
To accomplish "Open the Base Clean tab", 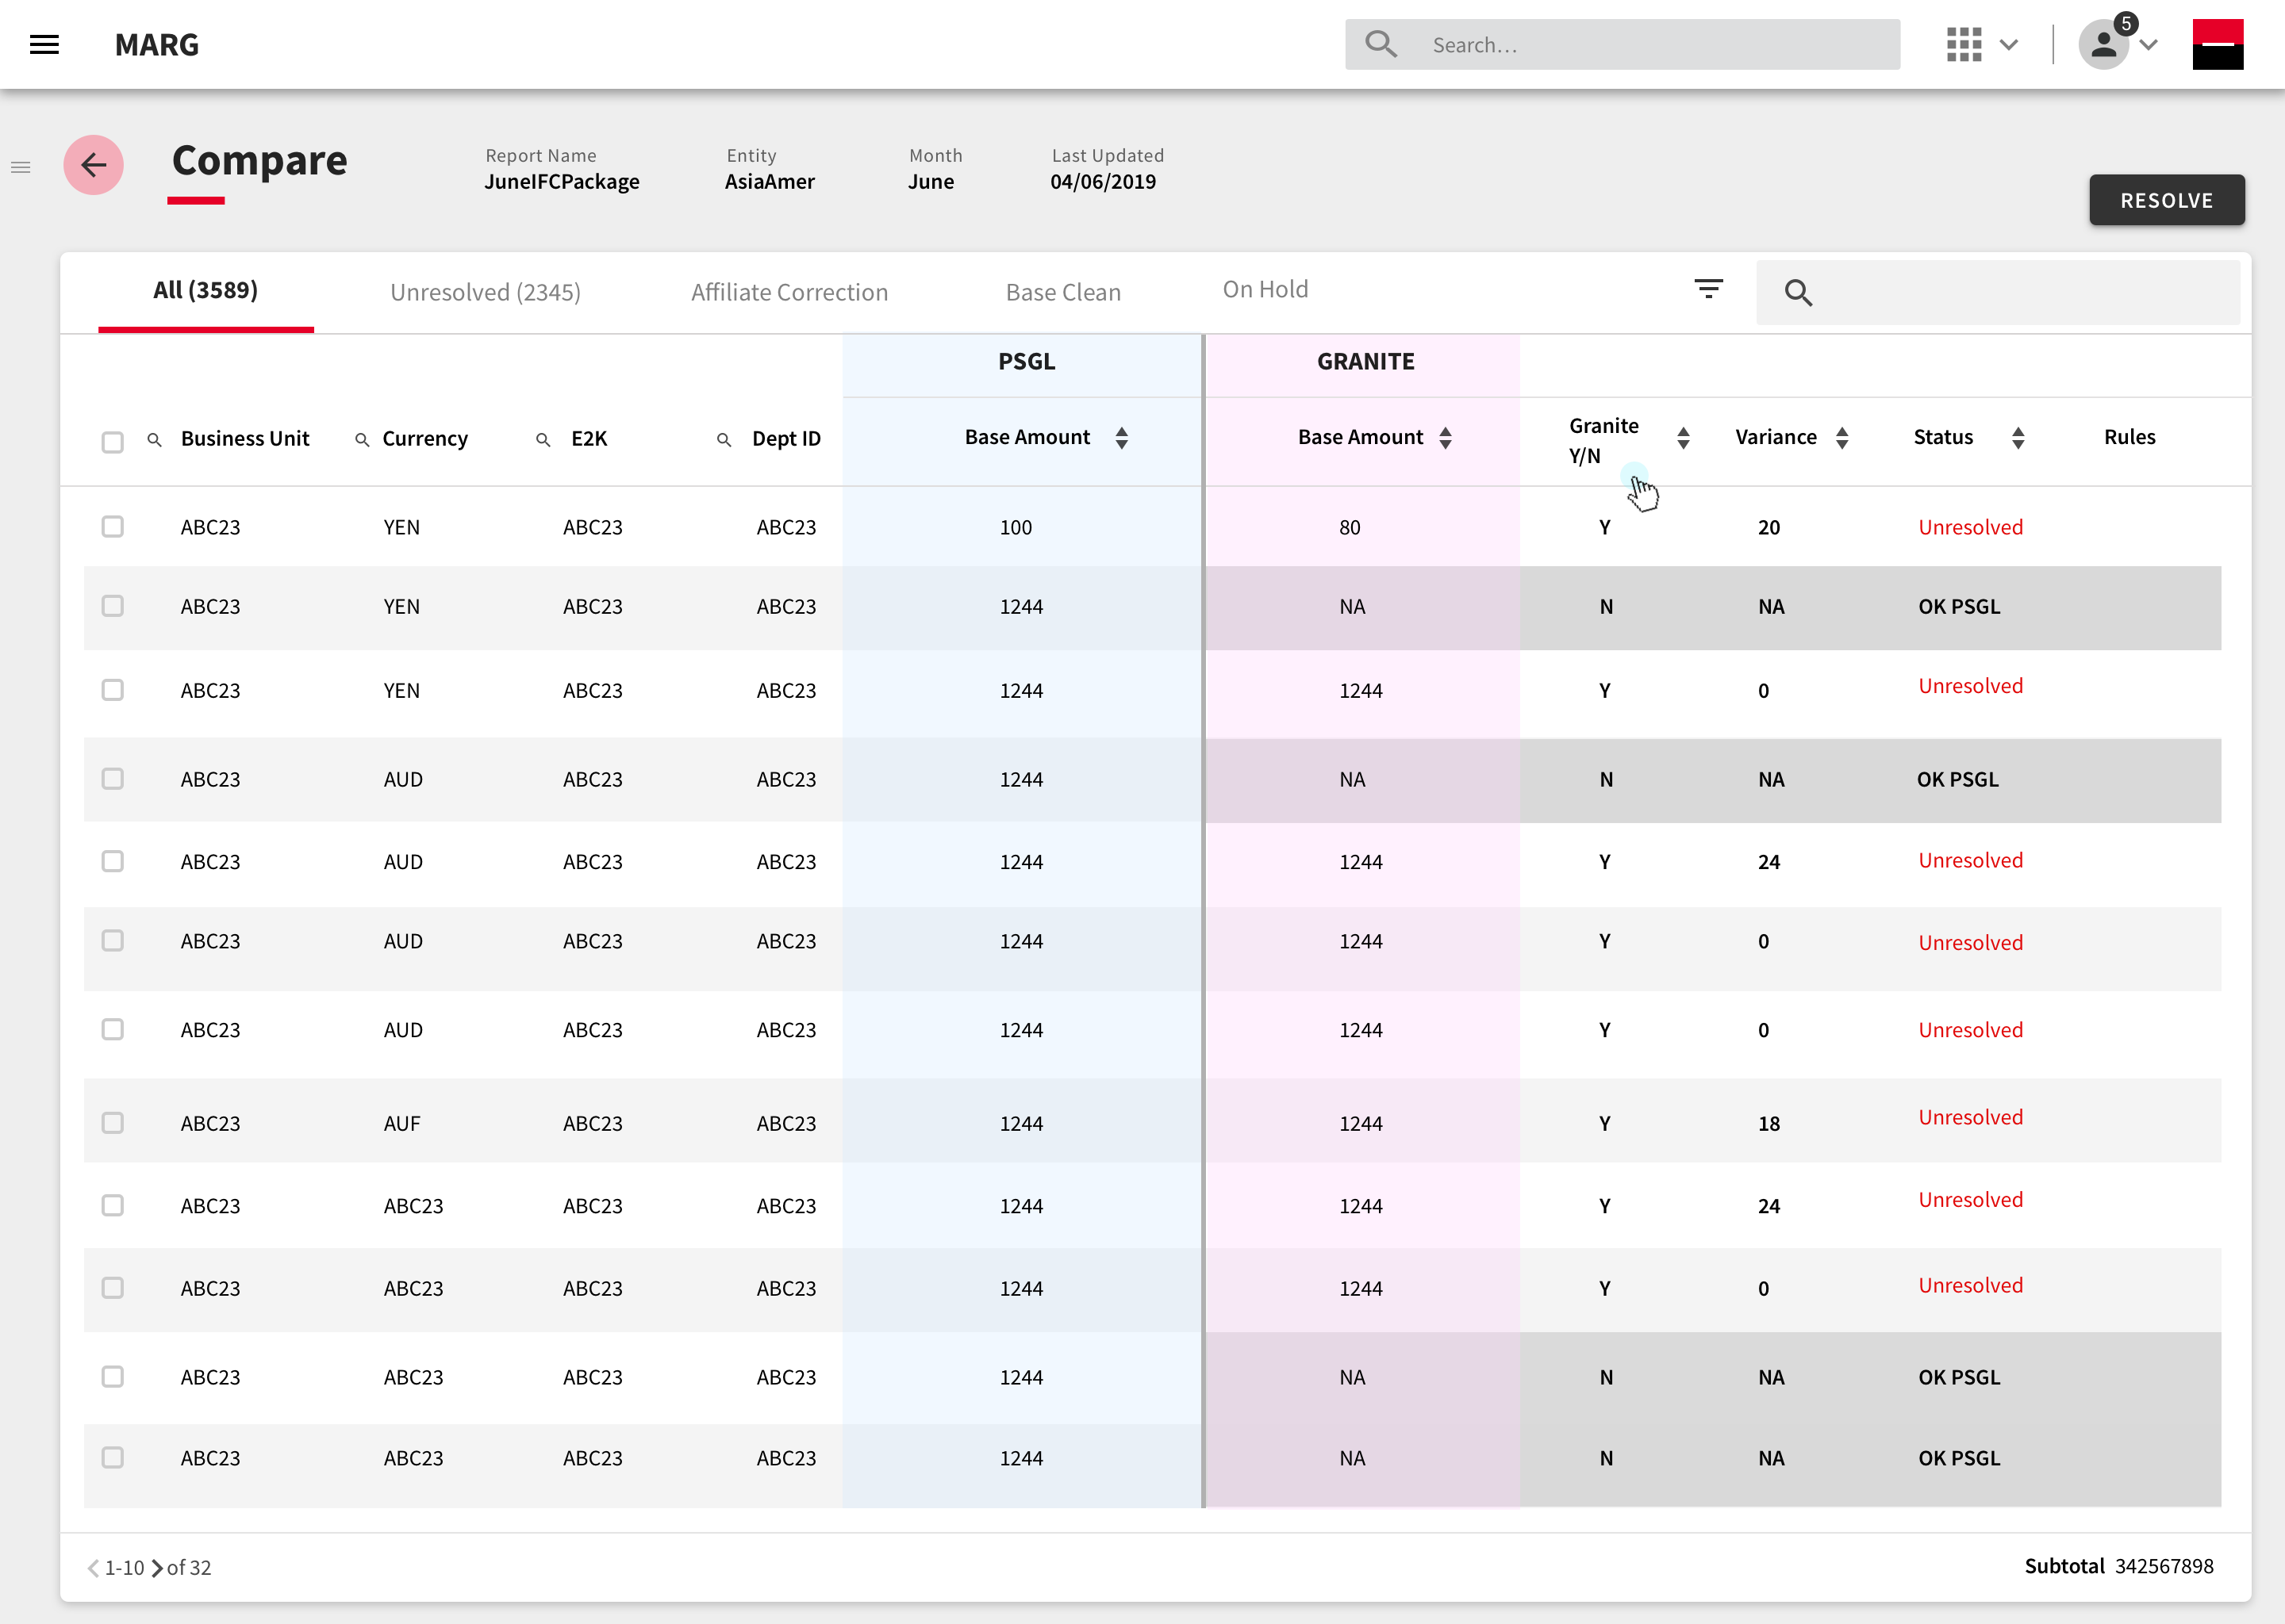I will [x=1062, y=292].
